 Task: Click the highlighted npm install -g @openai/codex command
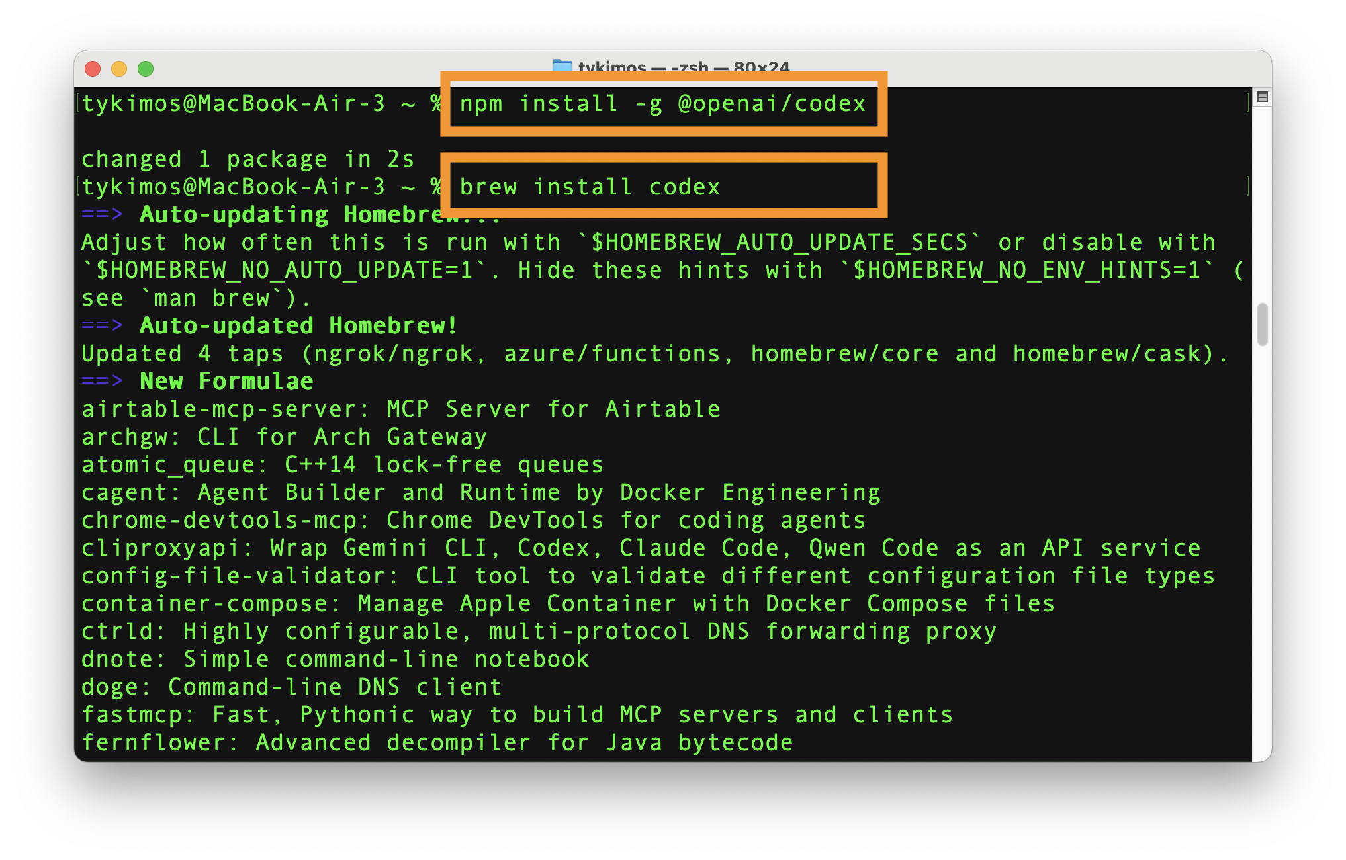click(662, 104)
